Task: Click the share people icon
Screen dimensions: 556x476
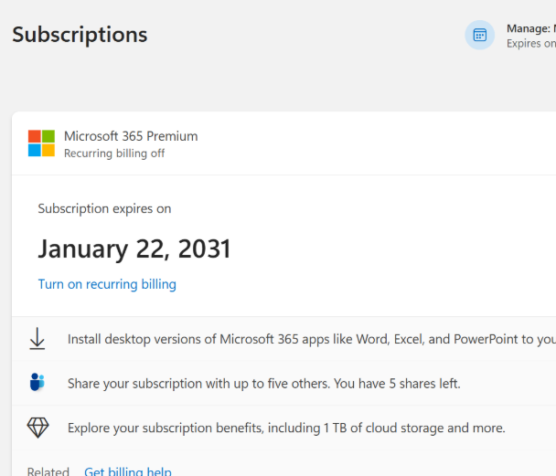Action: 37,382
